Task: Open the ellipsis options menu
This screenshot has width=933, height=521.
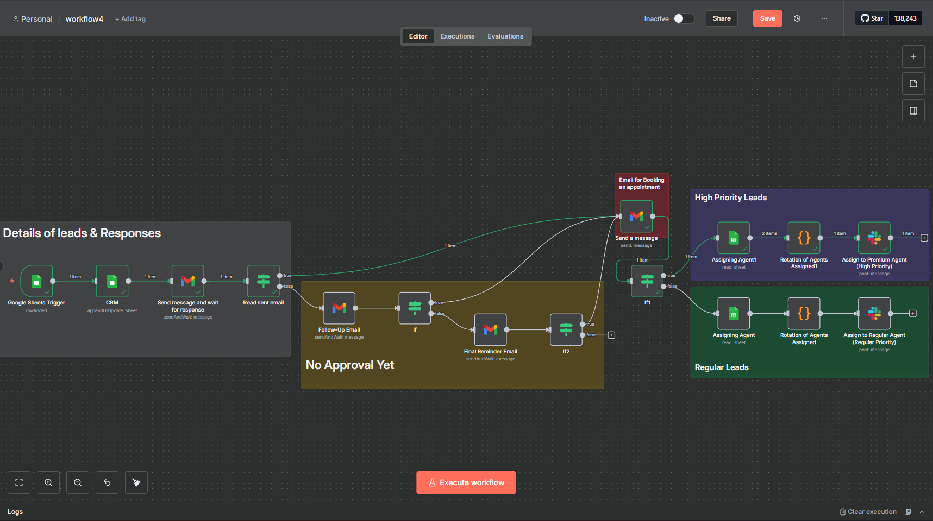Action: tap(824, 18)
